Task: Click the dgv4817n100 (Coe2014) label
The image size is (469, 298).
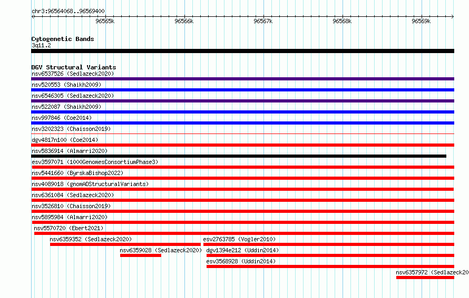Action: click(x=65, y=140)
